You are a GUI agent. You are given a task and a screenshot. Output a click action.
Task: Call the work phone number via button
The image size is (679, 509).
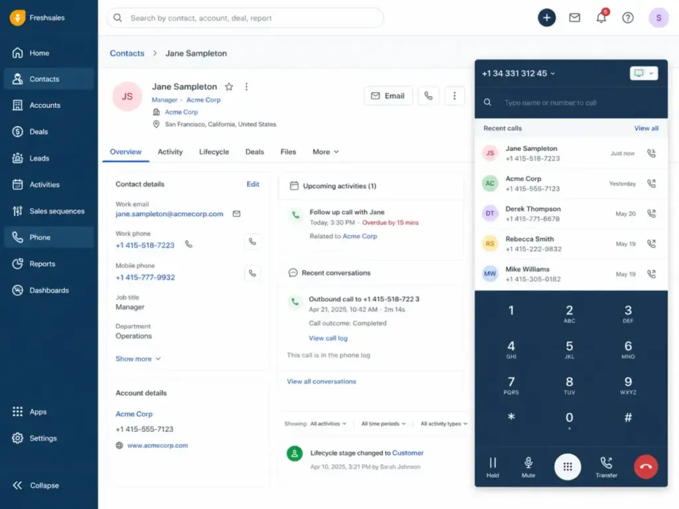pyautogui.click(x=253, y=241)
